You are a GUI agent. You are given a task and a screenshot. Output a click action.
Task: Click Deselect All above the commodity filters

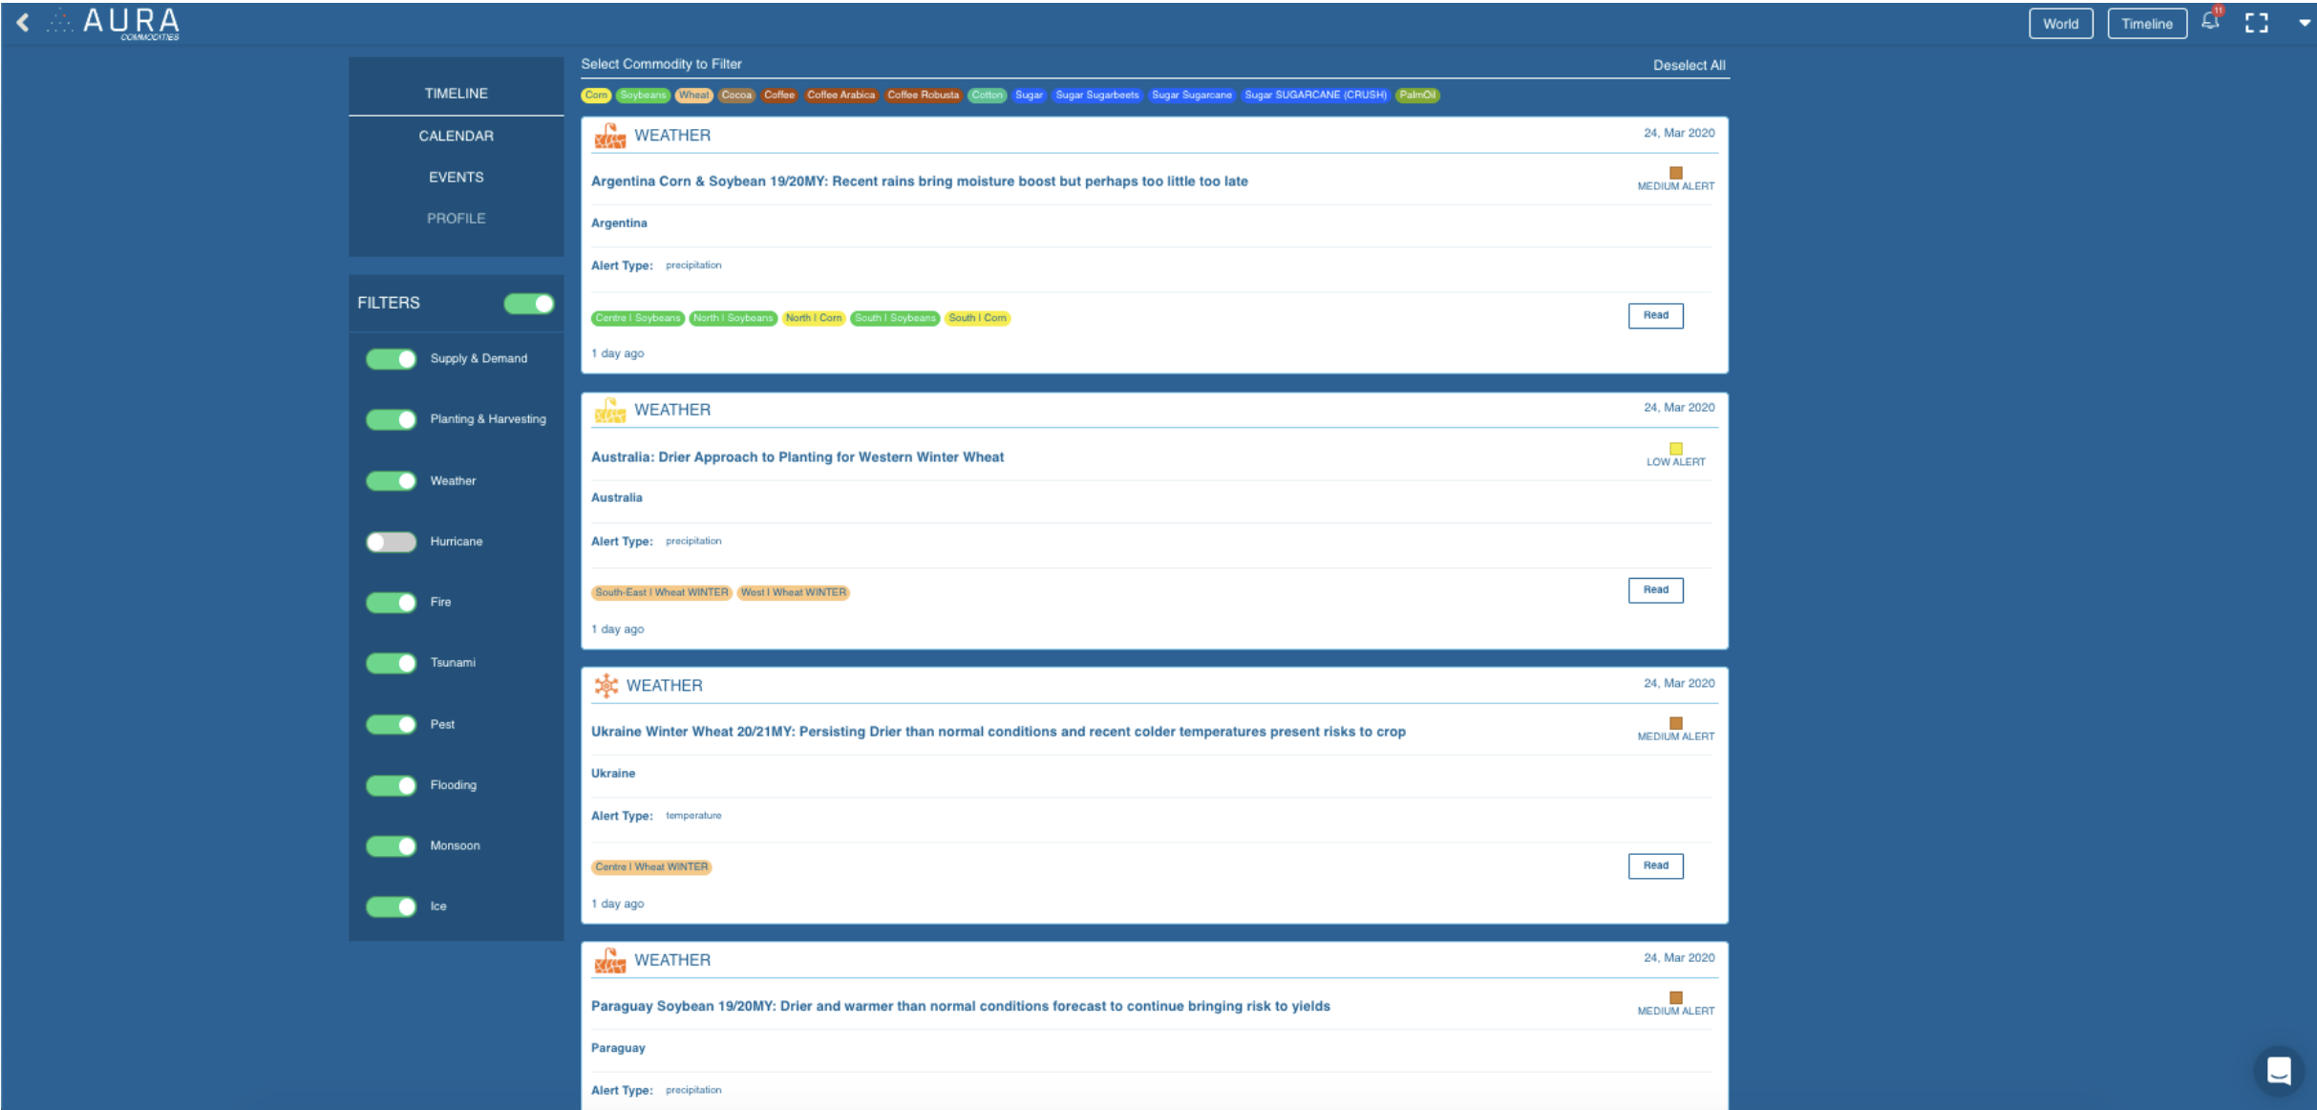[1689, 64]
